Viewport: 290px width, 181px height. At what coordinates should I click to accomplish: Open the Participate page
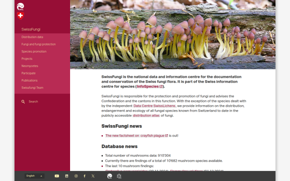[29, 73]
